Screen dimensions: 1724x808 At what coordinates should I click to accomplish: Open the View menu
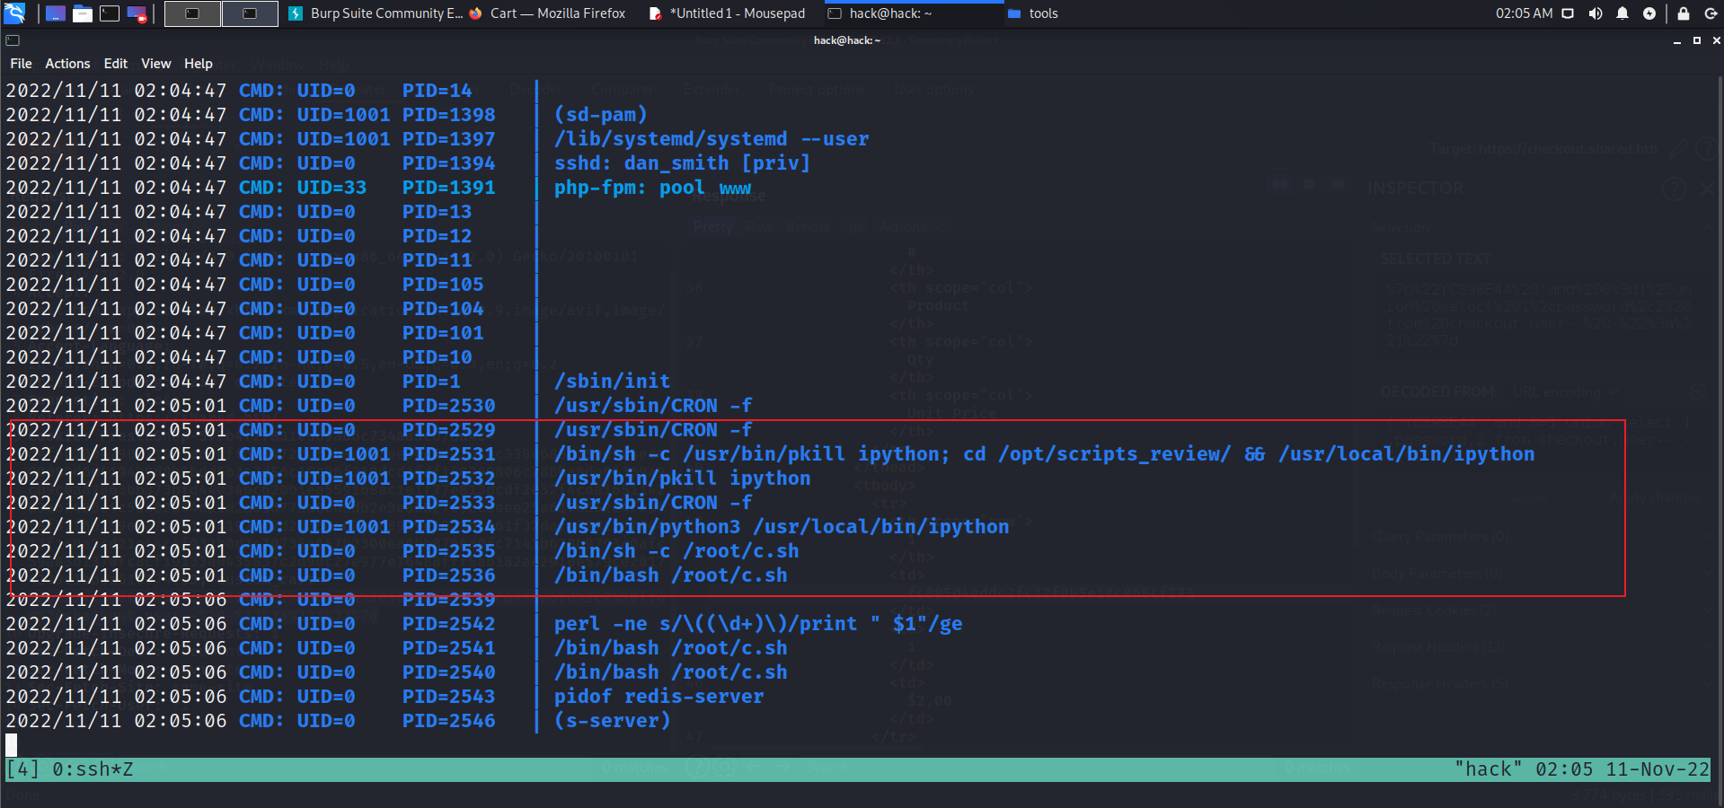coord(155,64)
